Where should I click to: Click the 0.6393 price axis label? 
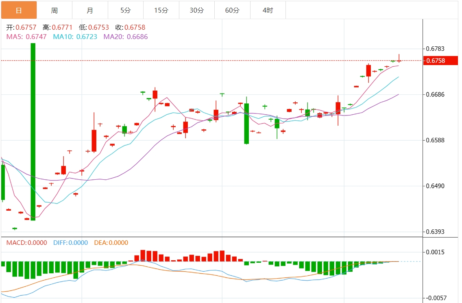435,232
